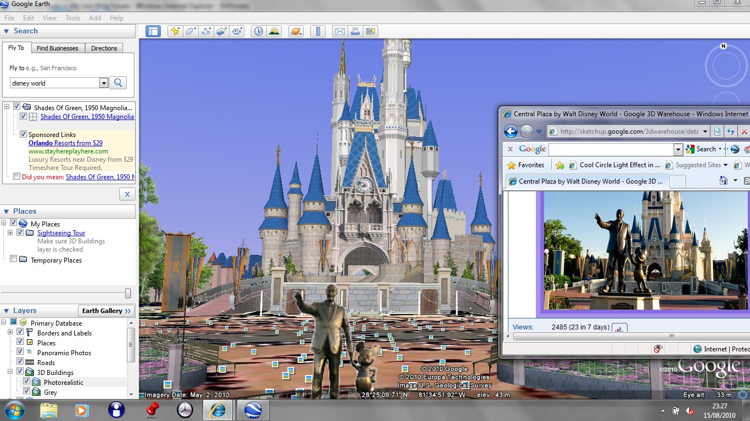
Task: Click the Add Placemark pushpin icon
Action: click(175, 31)
